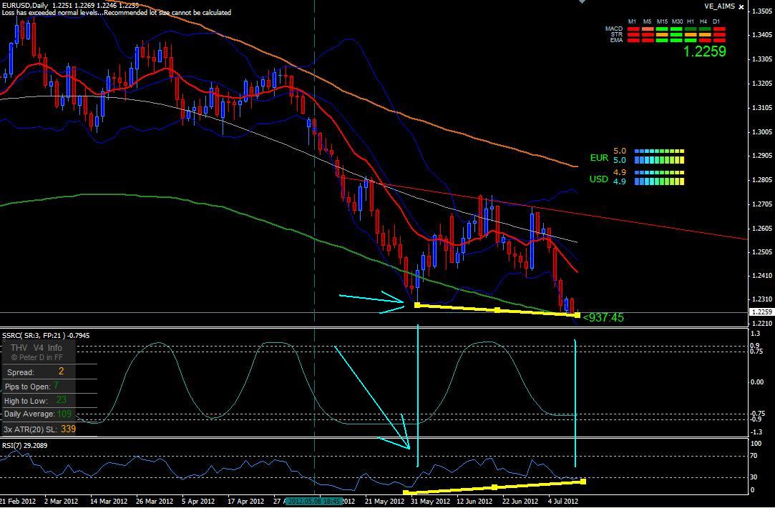The height and width of the screenshot is (508, 775).
Task: Click the EUR currency strength label
Action: [599, 158]
